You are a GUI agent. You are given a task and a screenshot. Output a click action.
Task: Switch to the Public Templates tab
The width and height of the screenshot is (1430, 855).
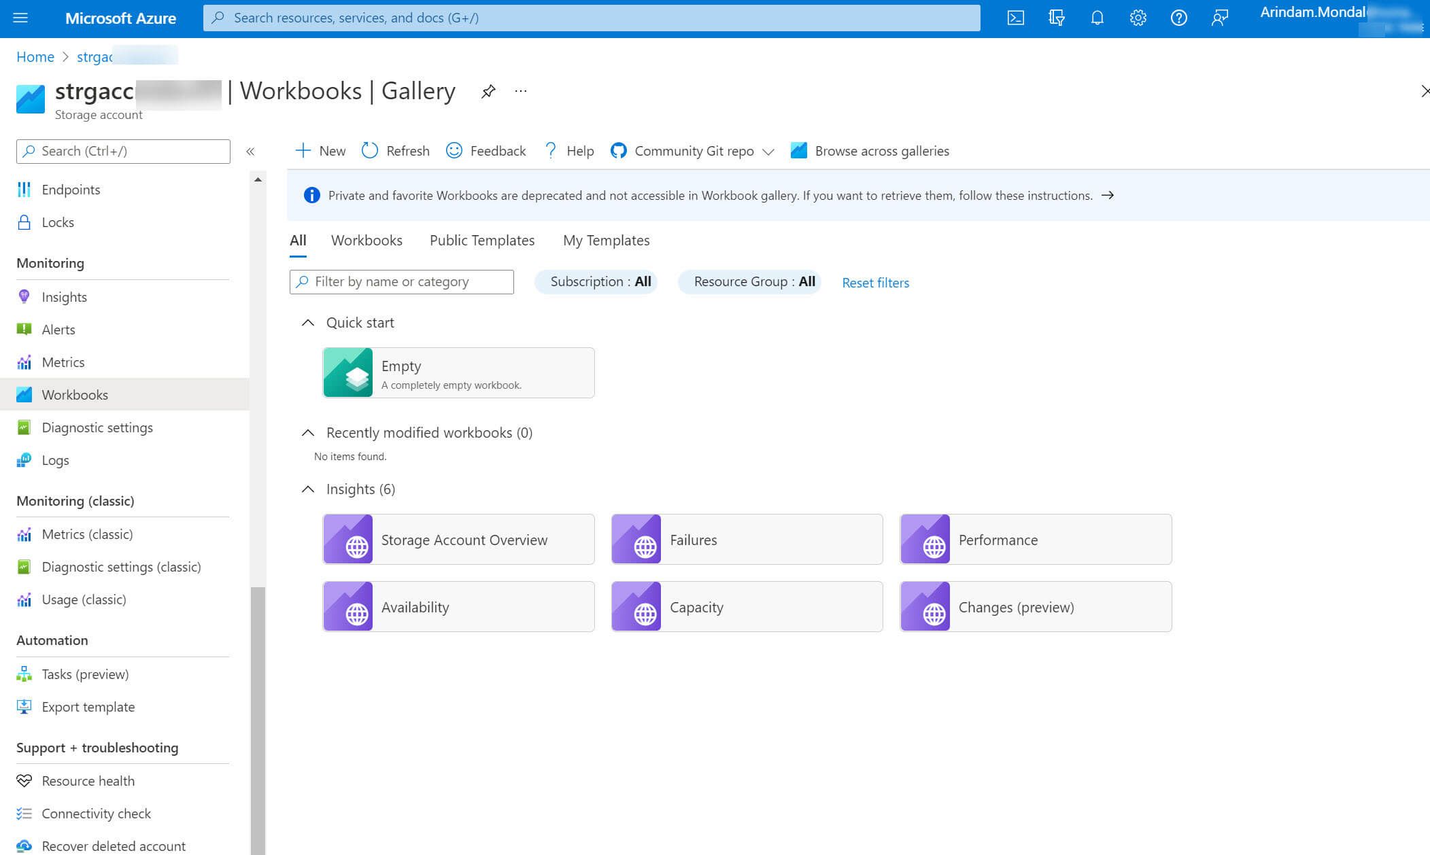481,240
